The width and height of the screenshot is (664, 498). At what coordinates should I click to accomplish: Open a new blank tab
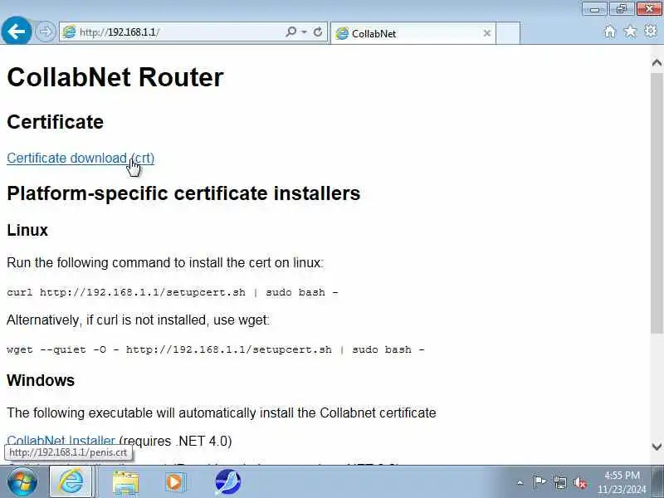tap(508, 33)
